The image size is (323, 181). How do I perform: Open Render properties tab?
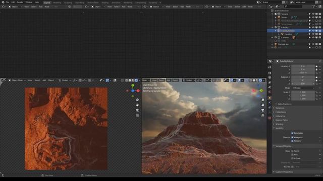[x=270, y=73]
